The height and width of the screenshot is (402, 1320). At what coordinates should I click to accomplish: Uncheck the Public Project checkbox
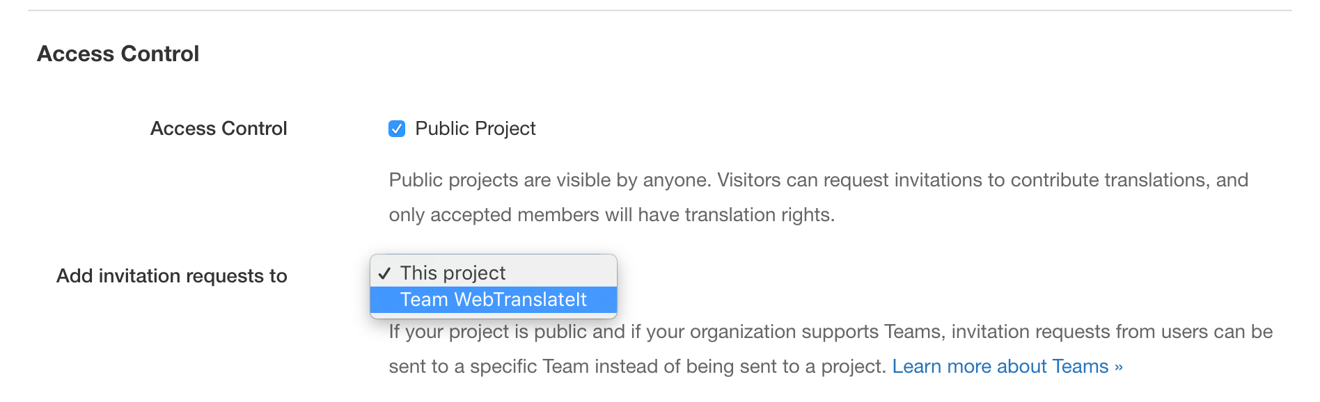397,129
